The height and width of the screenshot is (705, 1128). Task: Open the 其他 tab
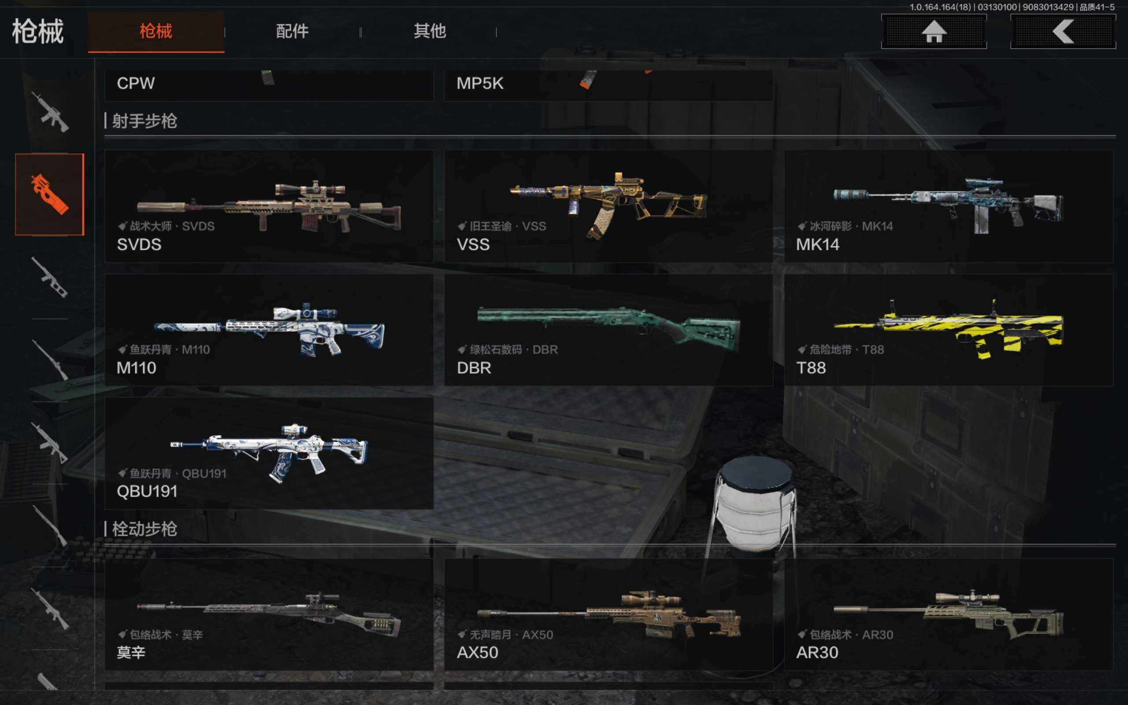click(429, 32)
